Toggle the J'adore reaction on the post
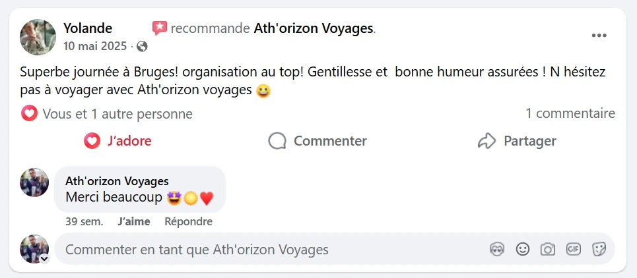637x278 pixels. coord(118,141)
